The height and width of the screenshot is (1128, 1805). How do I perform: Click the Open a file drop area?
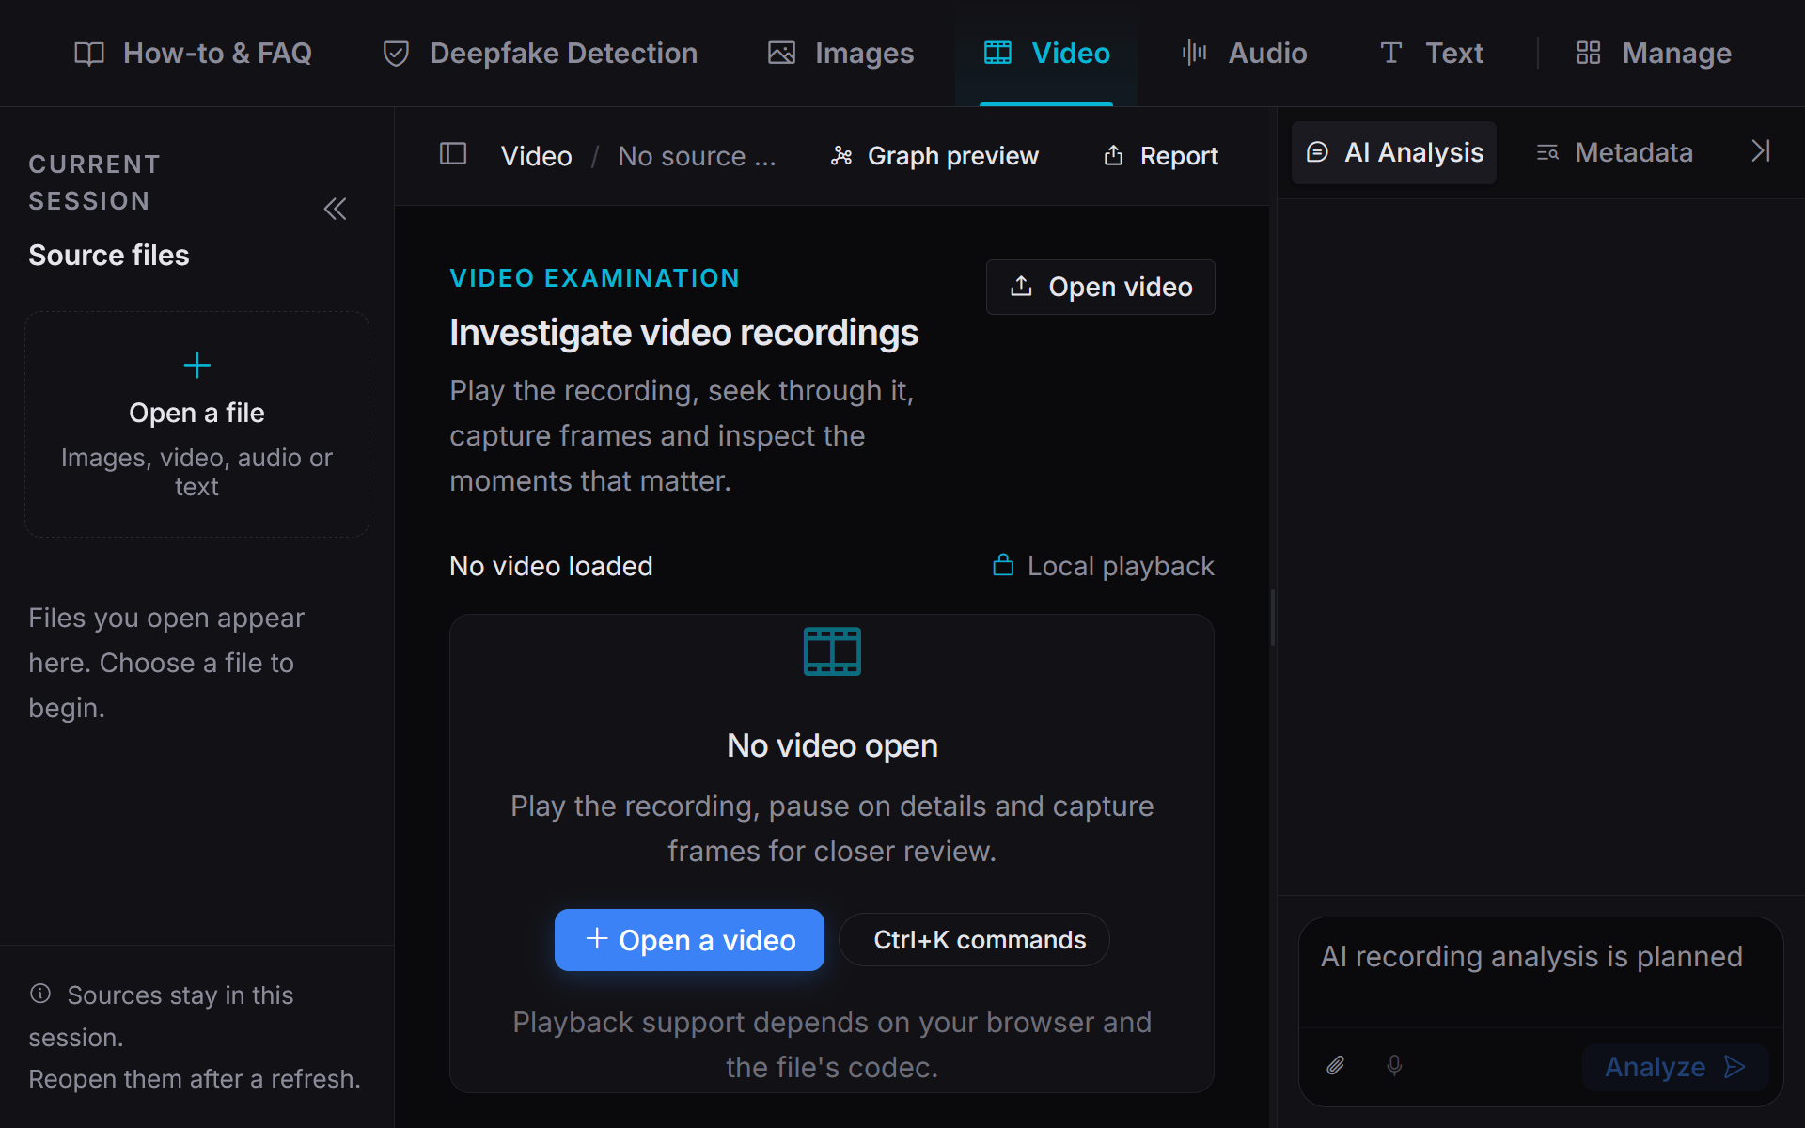(x=196, y=424)
